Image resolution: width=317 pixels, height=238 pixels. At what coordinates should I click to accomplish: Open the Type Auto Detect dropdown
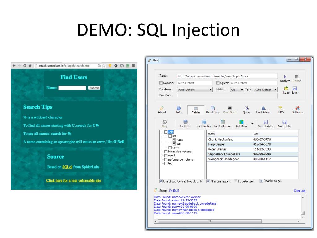click(266, 90)
